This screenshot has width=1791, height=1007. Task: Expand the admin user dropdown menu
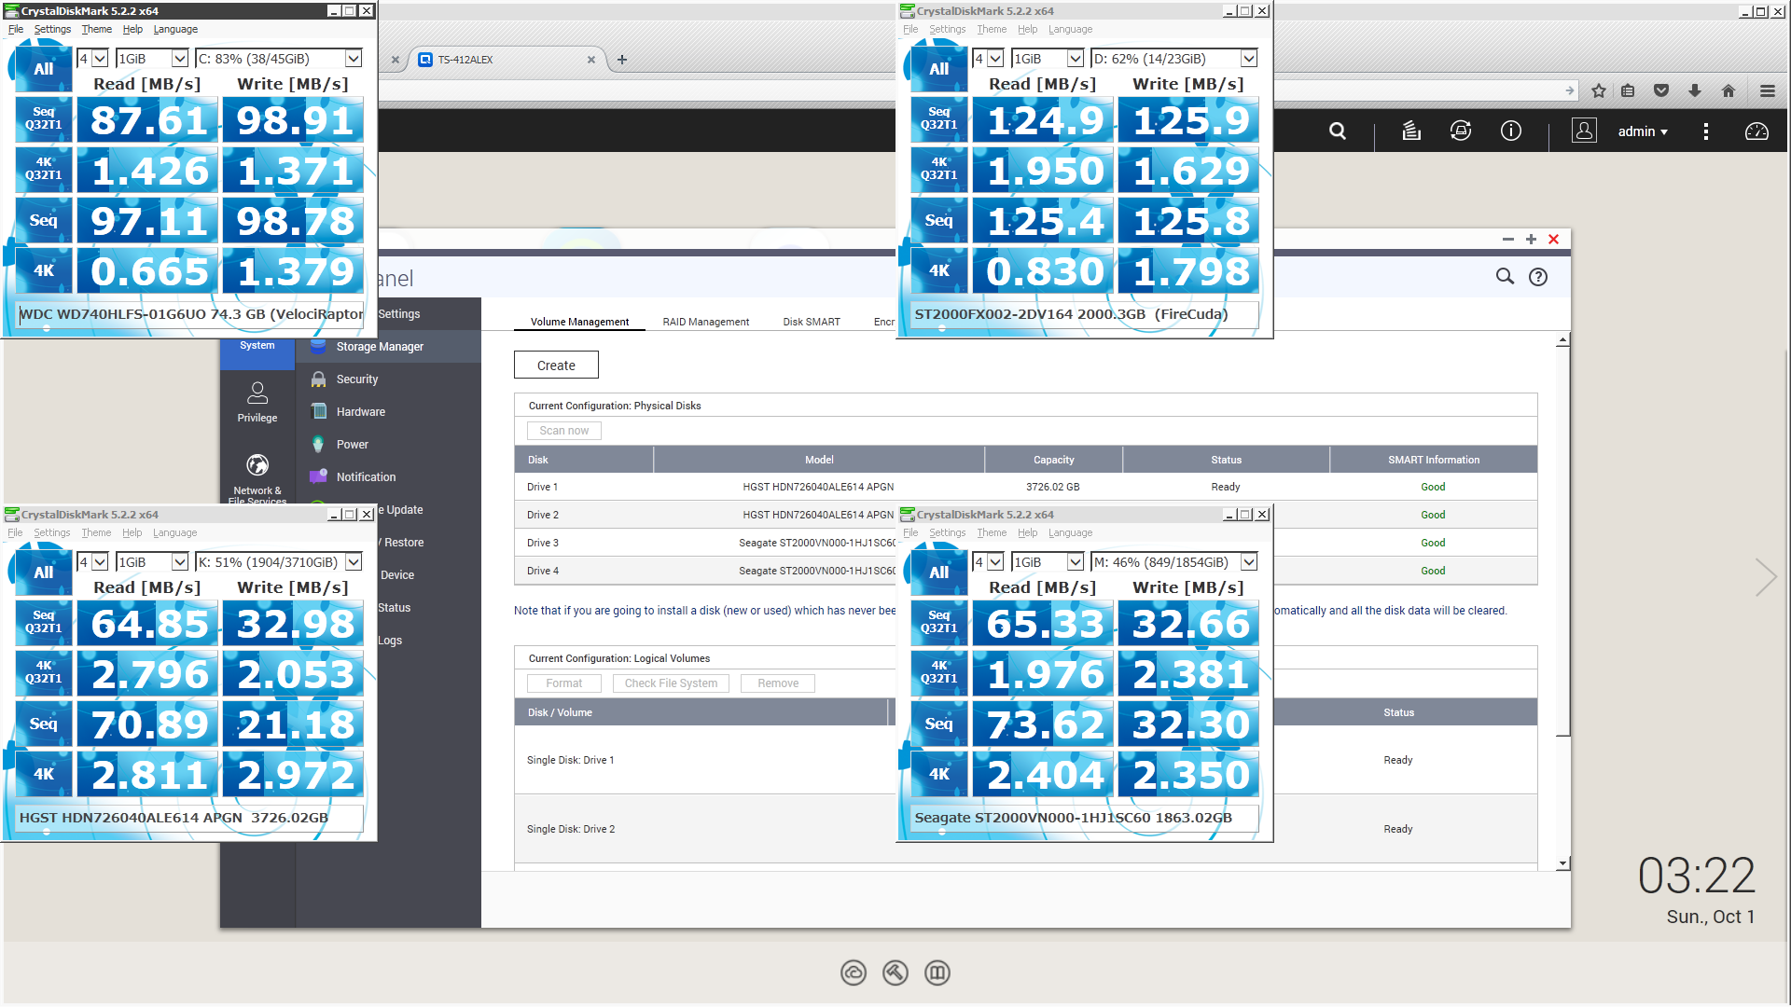[x=1643, y=131]
